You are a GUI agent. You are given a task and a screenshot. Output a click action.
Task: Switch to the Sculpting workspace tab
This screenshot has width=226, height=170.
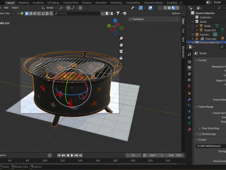coord(38,3)
